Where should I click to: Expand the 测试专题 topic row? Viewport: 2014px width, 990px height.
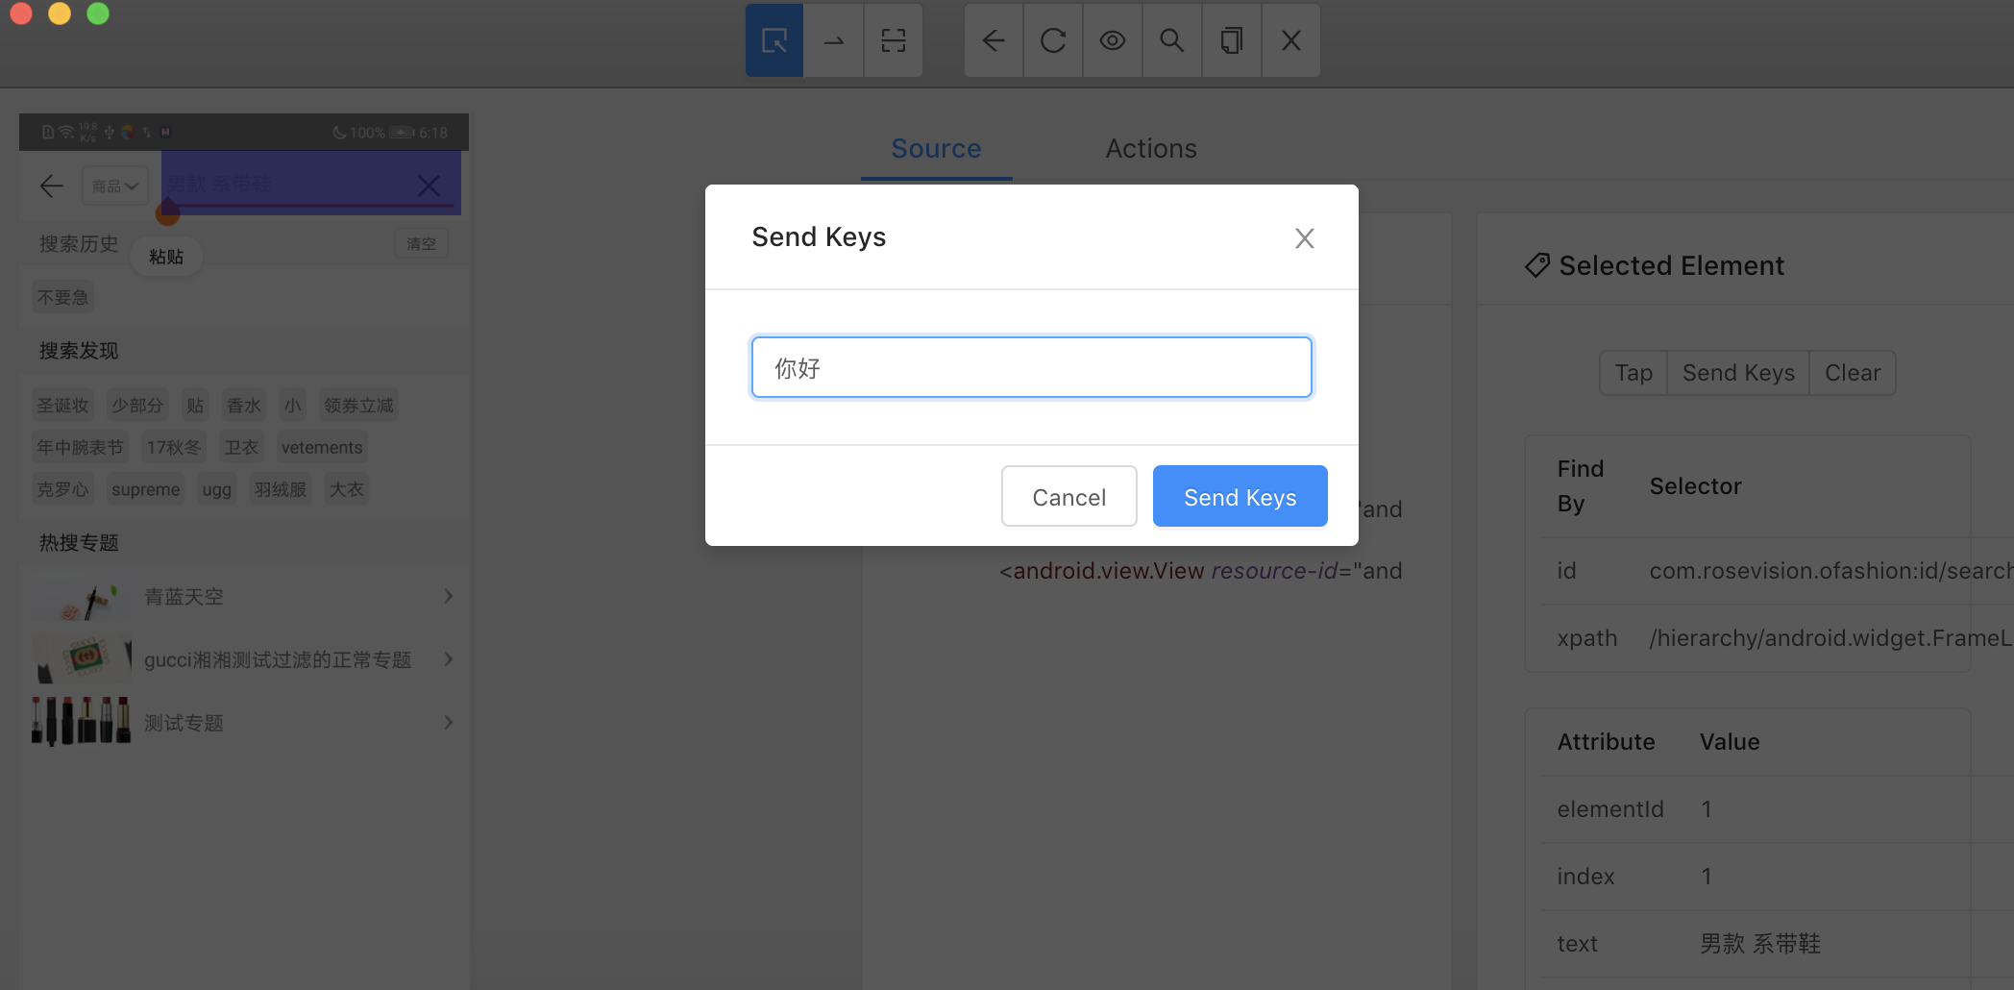coord(244,723)
